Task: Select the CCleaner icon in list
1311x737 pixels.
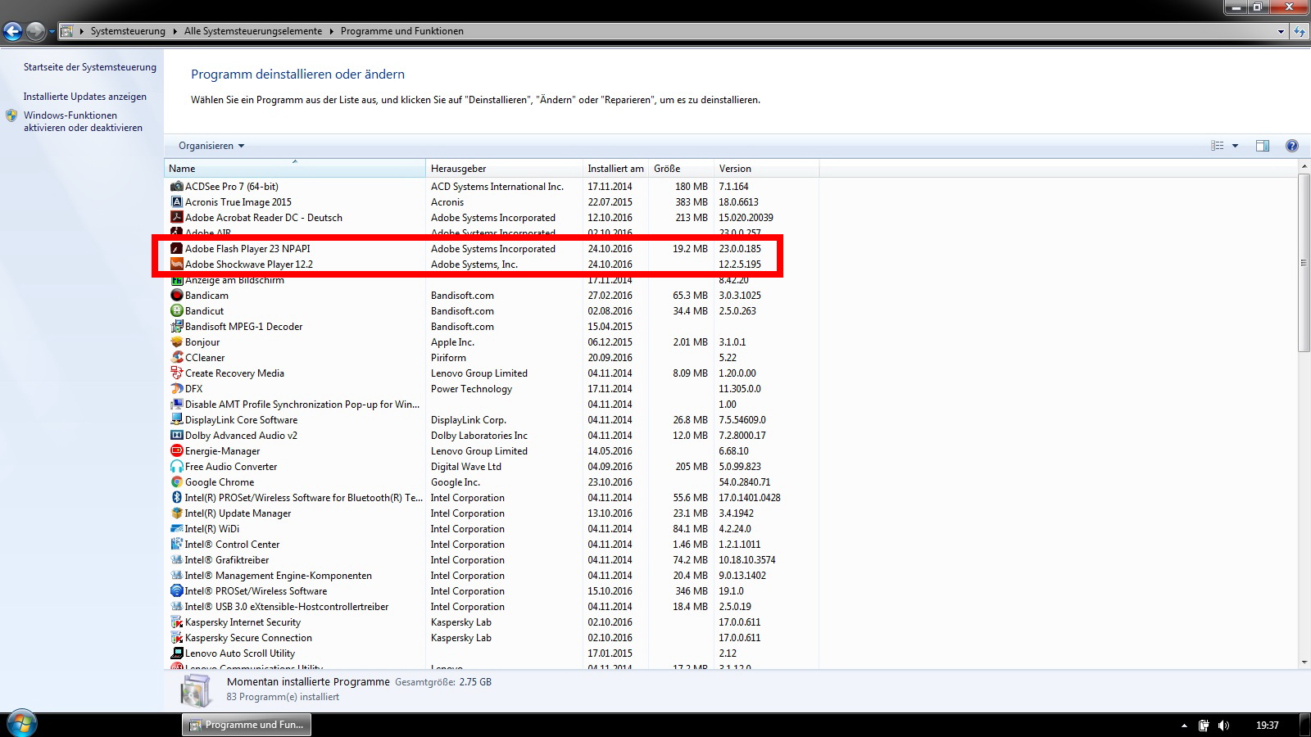Action: click(176, 358)
